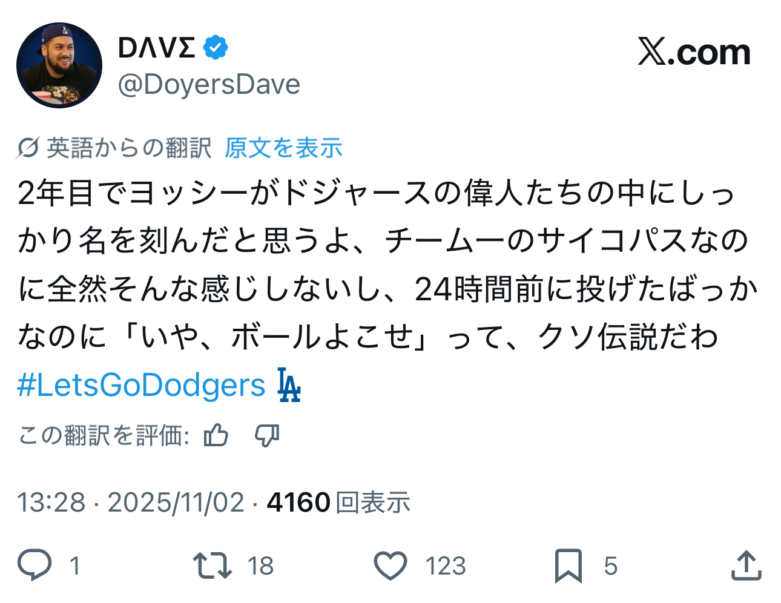The width and height of the screenshot is (781, 603).
Task: Click the 13:28 post timestamp
Action: coord(51,502)
